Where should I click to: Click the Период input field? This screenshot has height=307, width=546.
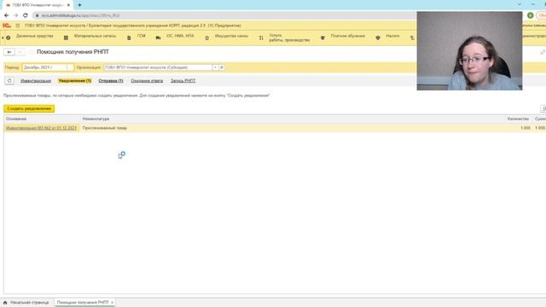[x=44, y=67]
